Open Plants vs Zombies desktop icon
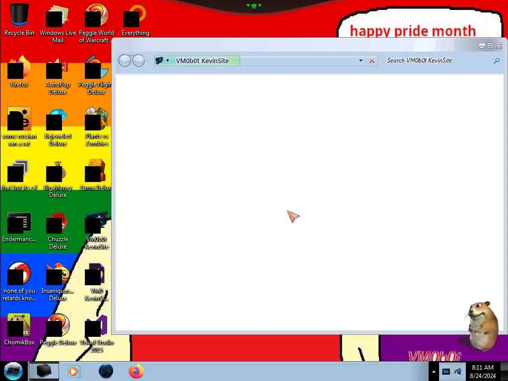Screen dimensions: 508x381 (x=96, y=127)
